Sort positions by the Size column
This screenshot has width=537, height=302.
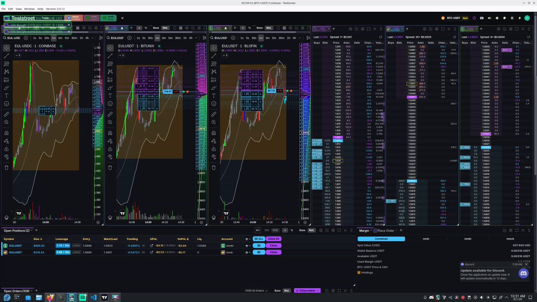click(x=38, y=239)
